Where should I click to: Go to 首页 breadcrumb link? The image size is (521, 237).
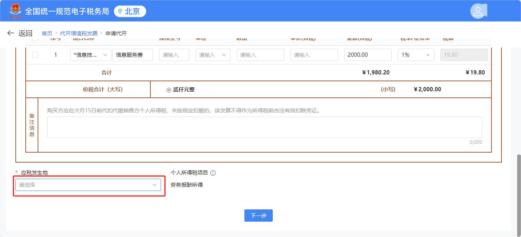tap(47, 33)
